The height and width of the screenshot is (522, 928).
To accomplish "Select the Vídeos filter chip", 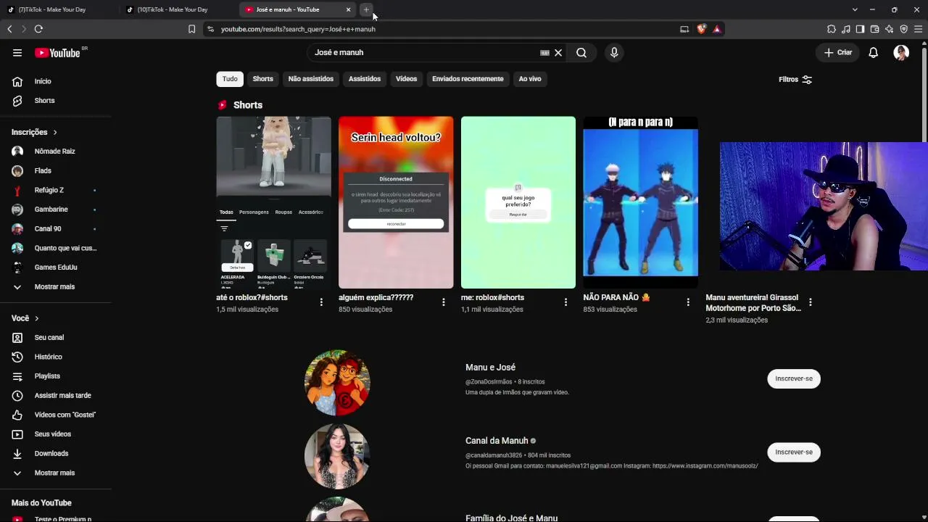I will 407,79.
